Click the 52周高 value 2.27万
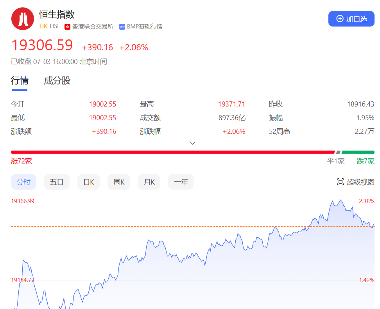Image resolution: width=380 pixels, height=309 pixels. pyautogui.click(x=364, y=131)
